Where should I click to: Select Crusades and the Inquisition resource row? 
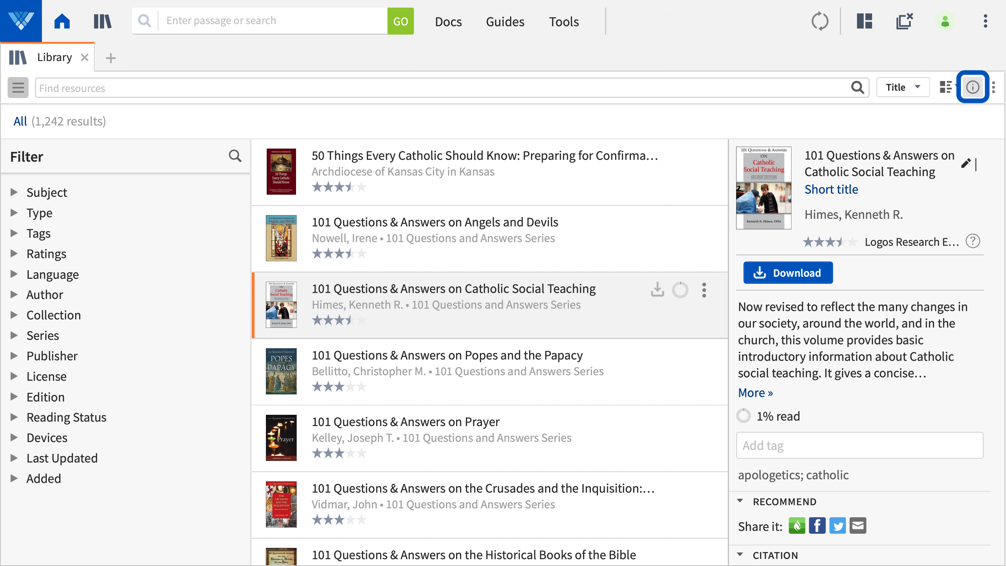[x=490, y=505]
